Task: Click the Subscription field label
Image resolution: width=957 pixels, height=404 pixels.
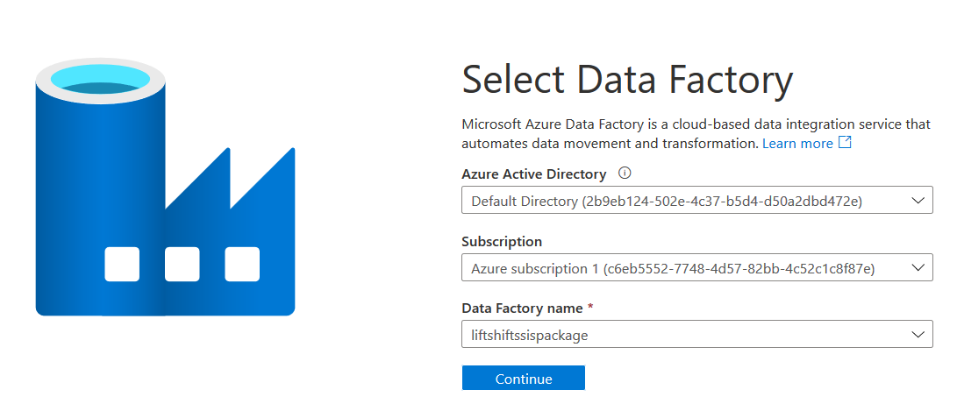Action: (x=502, y=241)
